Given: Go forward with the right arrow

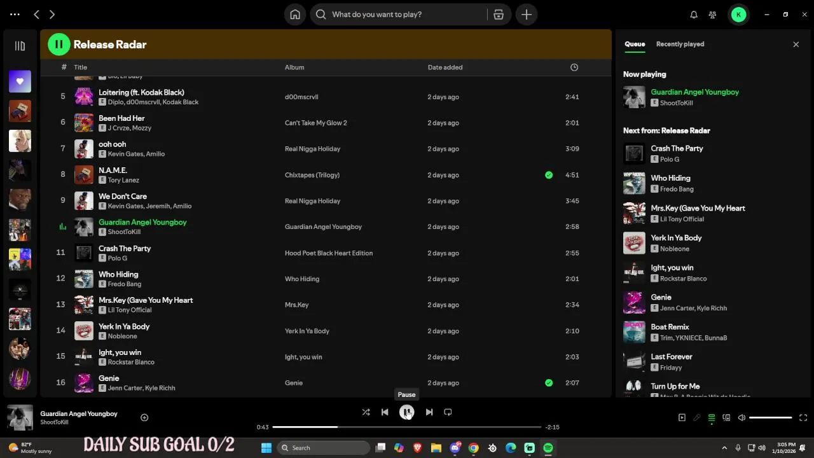Looking at the screenshot, I should [x=52, y=14].
